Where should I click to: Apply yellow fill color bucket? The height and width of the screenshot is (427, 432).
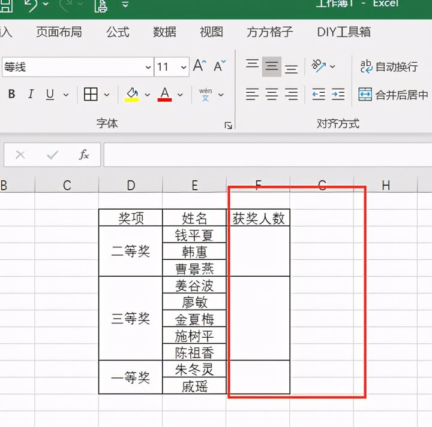tap(132, 95)
